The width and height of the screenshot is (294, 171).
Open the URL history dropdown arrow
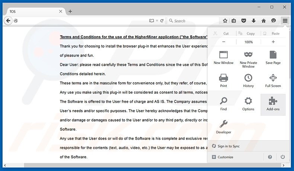click(x=157, y=21)
